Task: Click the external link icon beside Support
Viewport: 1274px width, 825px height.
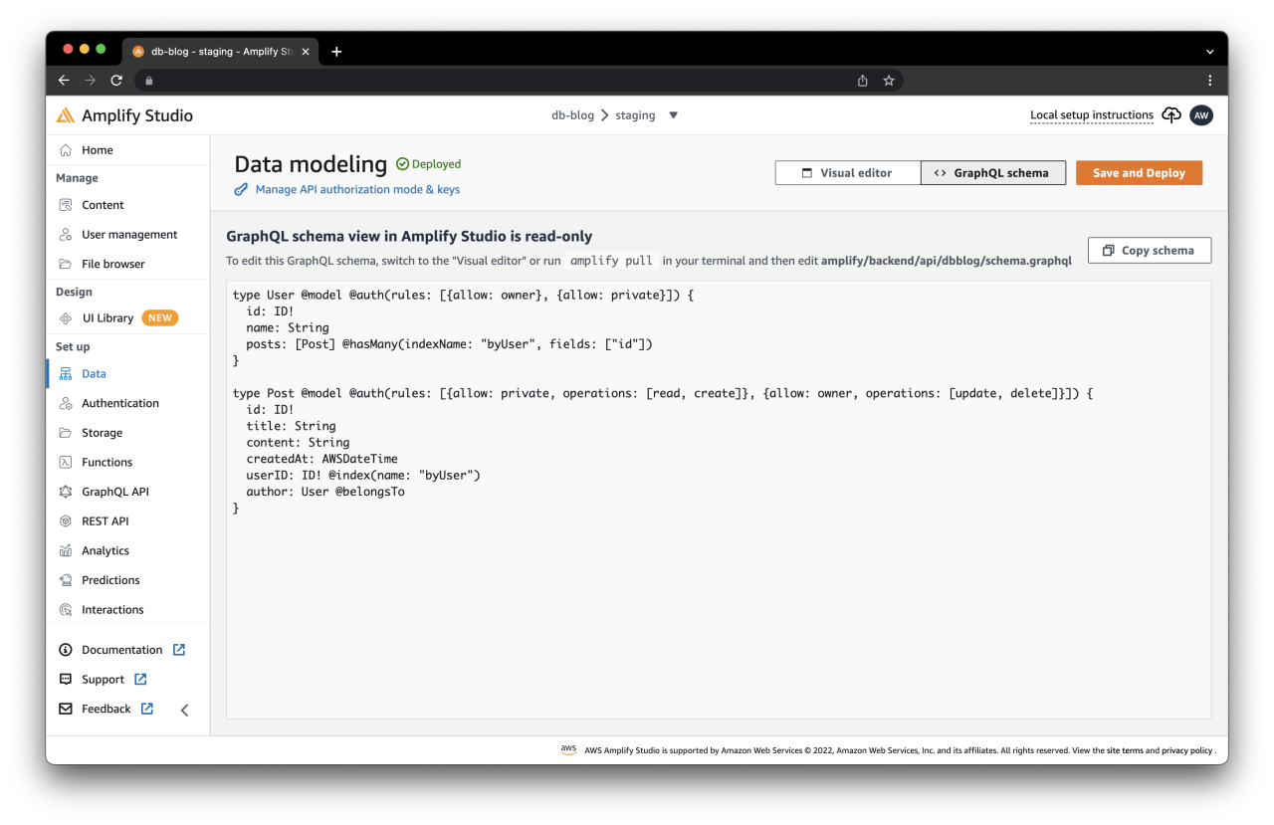Action: click(140, 680)
